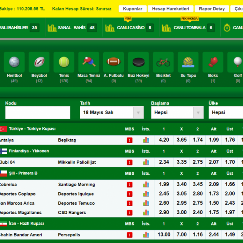The height and width of the screenshot is (243, 243).
Task: Select odds 13.00 for Shahin Bandar Ameri
Action: click(x=164, y=235)
